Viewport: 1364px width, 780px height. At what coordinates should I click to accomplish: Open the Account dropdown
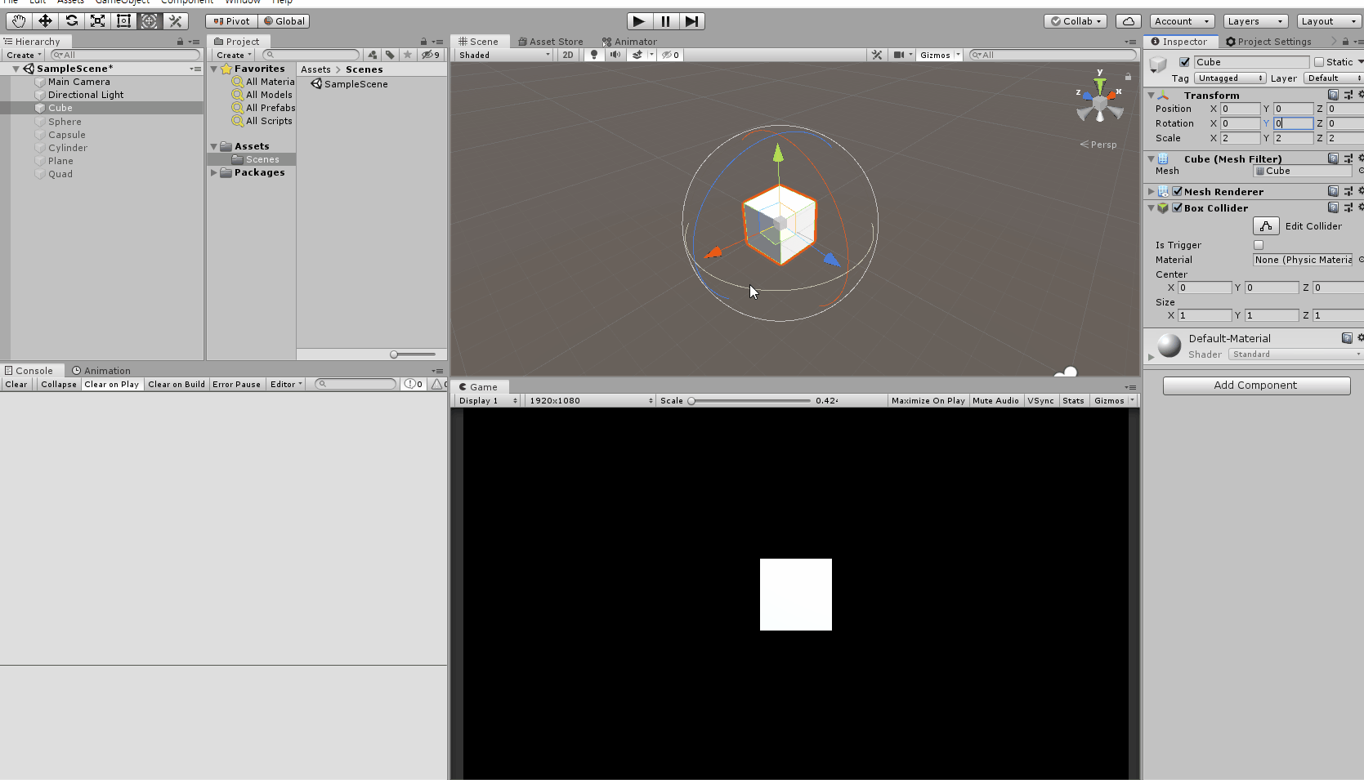(x=1182, y=21)
